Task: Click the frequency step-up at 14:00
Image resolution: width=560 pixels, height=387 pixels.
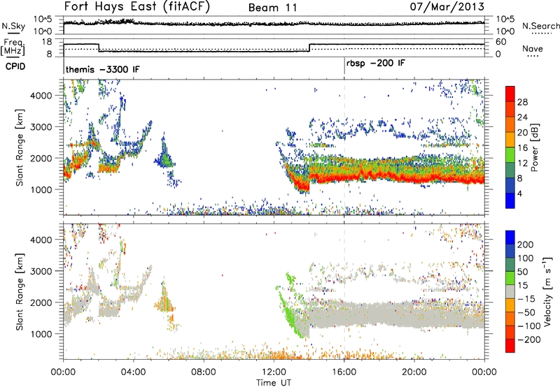Action: pos(309,48)
